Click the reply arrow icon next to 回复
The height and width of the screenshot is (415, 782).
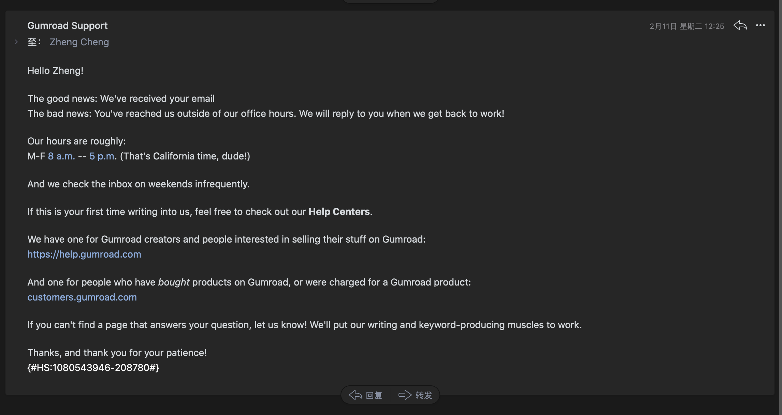pos(356,395)
